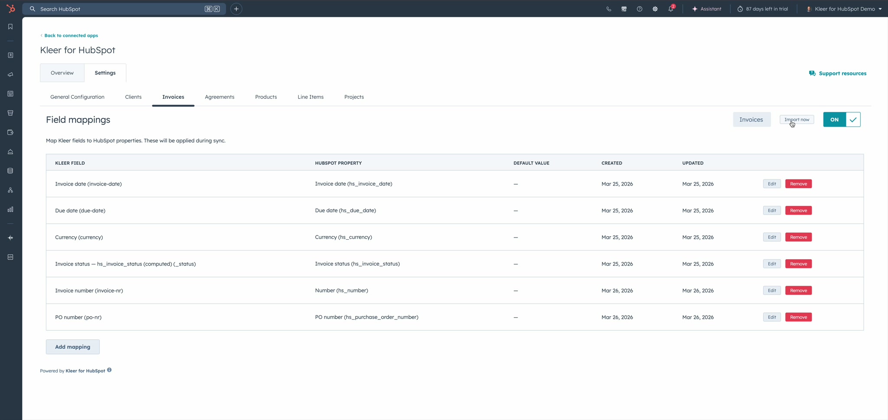
Task: Select the Invoices sub-tab
Action: tap(173, 97)
